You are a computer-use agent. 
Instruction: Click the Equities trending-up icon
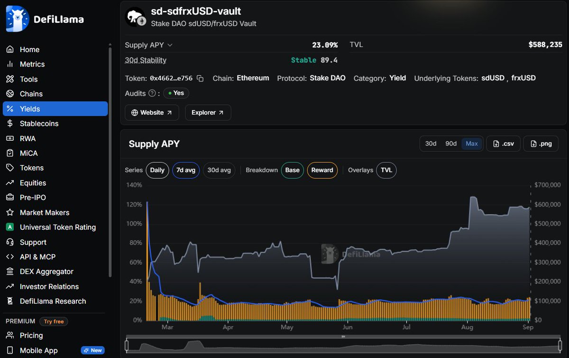click(x=10, y=183)
